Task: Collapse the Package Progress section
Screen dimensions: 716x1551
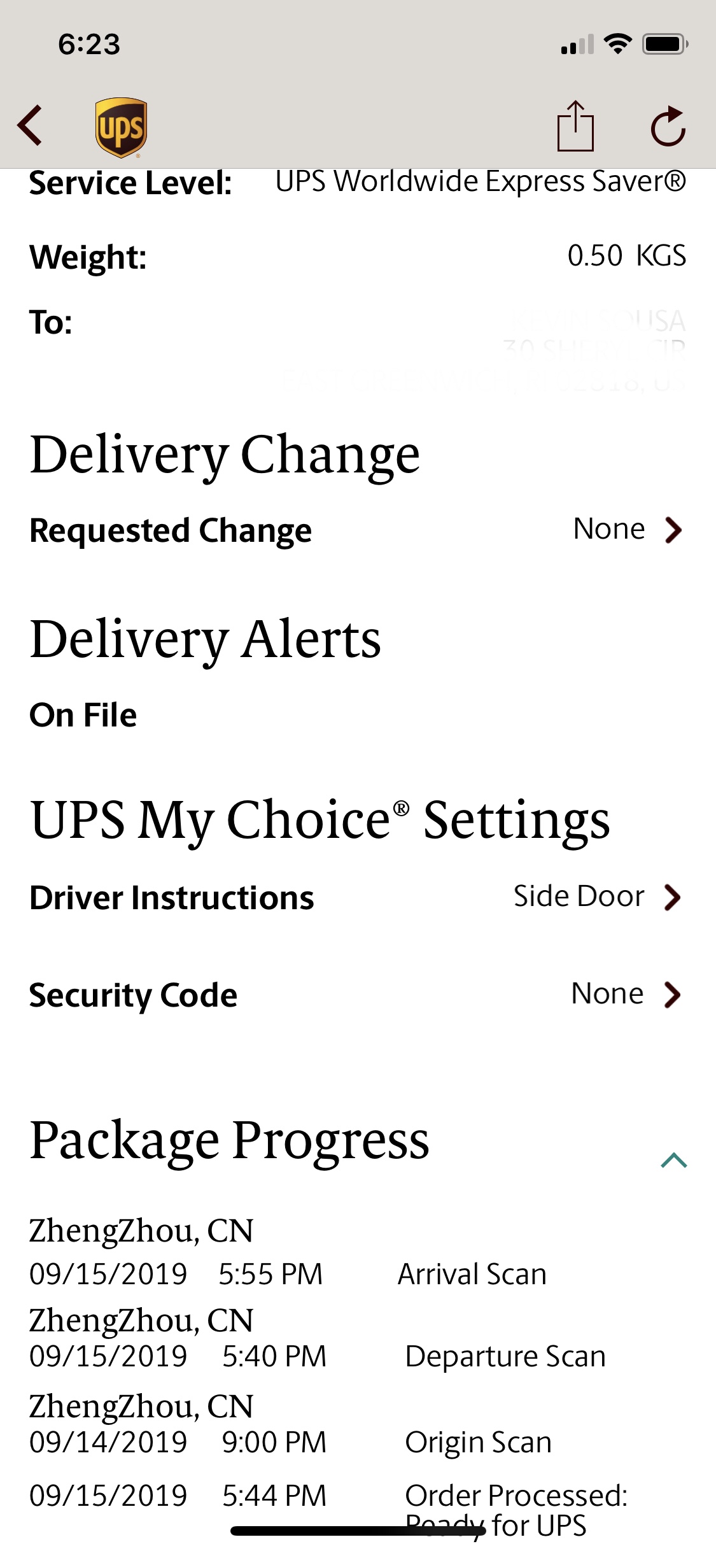Action: pos(674,1160)
